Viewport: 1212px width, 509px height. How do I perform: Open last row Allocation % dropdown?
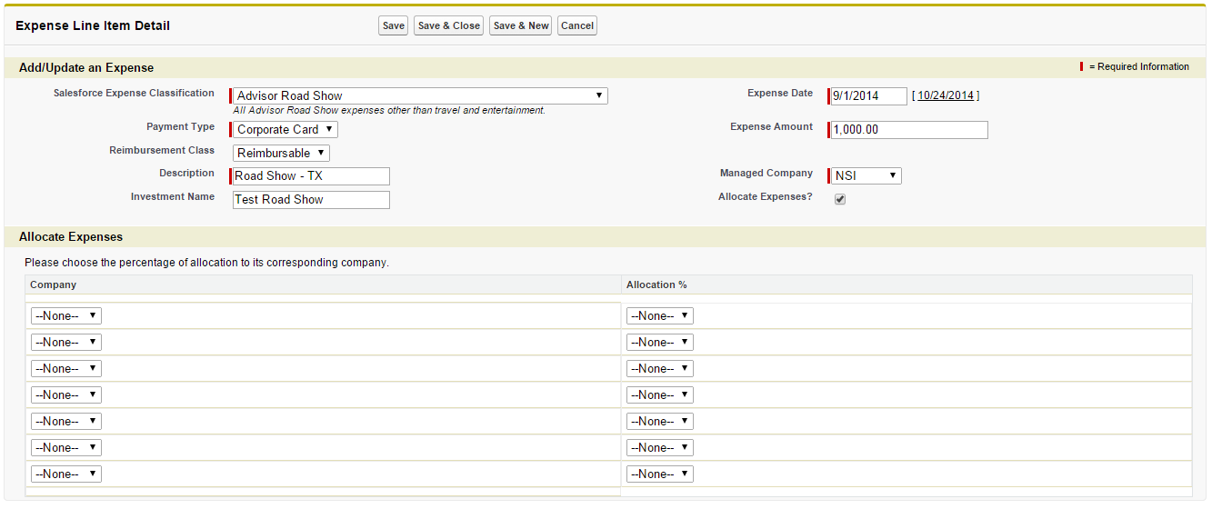(x=660, y=474)
